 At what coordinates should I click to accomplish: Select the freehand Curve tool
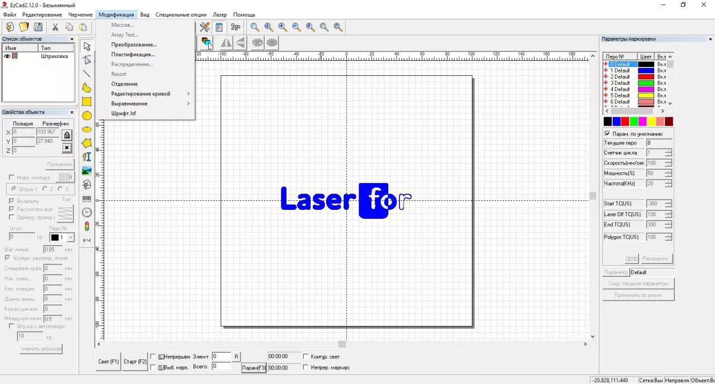click(x=87, y=88)
